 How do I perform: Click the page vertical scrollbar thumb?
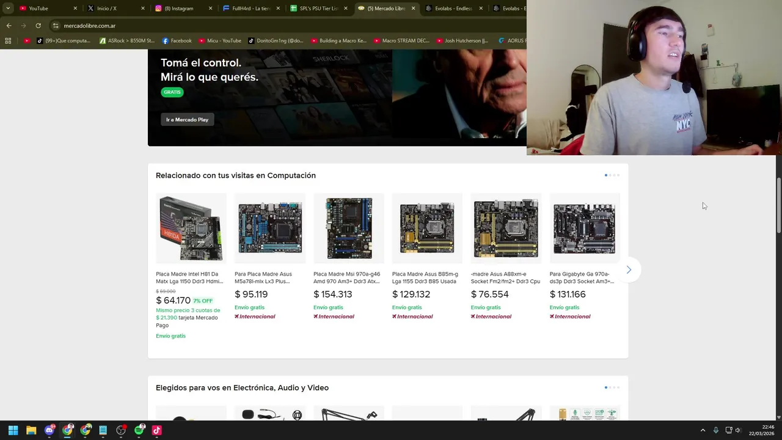(x=778, y=205)
